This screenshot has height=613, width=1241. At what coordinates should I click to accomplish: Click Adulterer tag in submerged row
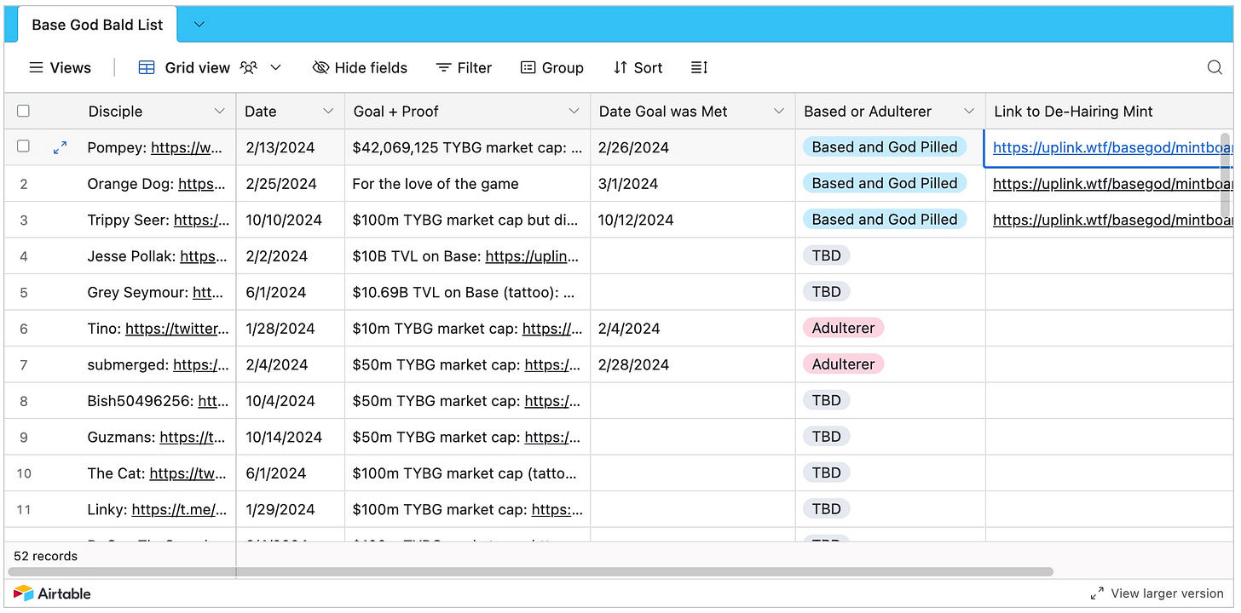coord(843,364)
